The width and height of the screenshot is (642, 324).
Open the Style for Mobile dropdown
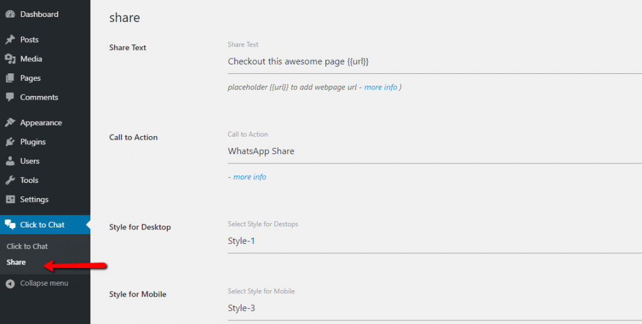coord(435,308)
